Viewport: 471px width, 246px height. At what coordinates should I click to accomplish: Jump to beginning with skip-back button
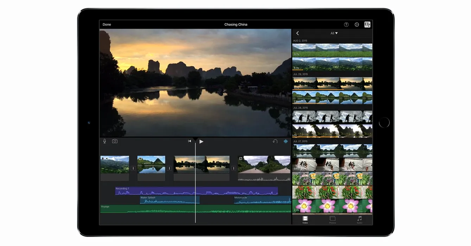190,141
